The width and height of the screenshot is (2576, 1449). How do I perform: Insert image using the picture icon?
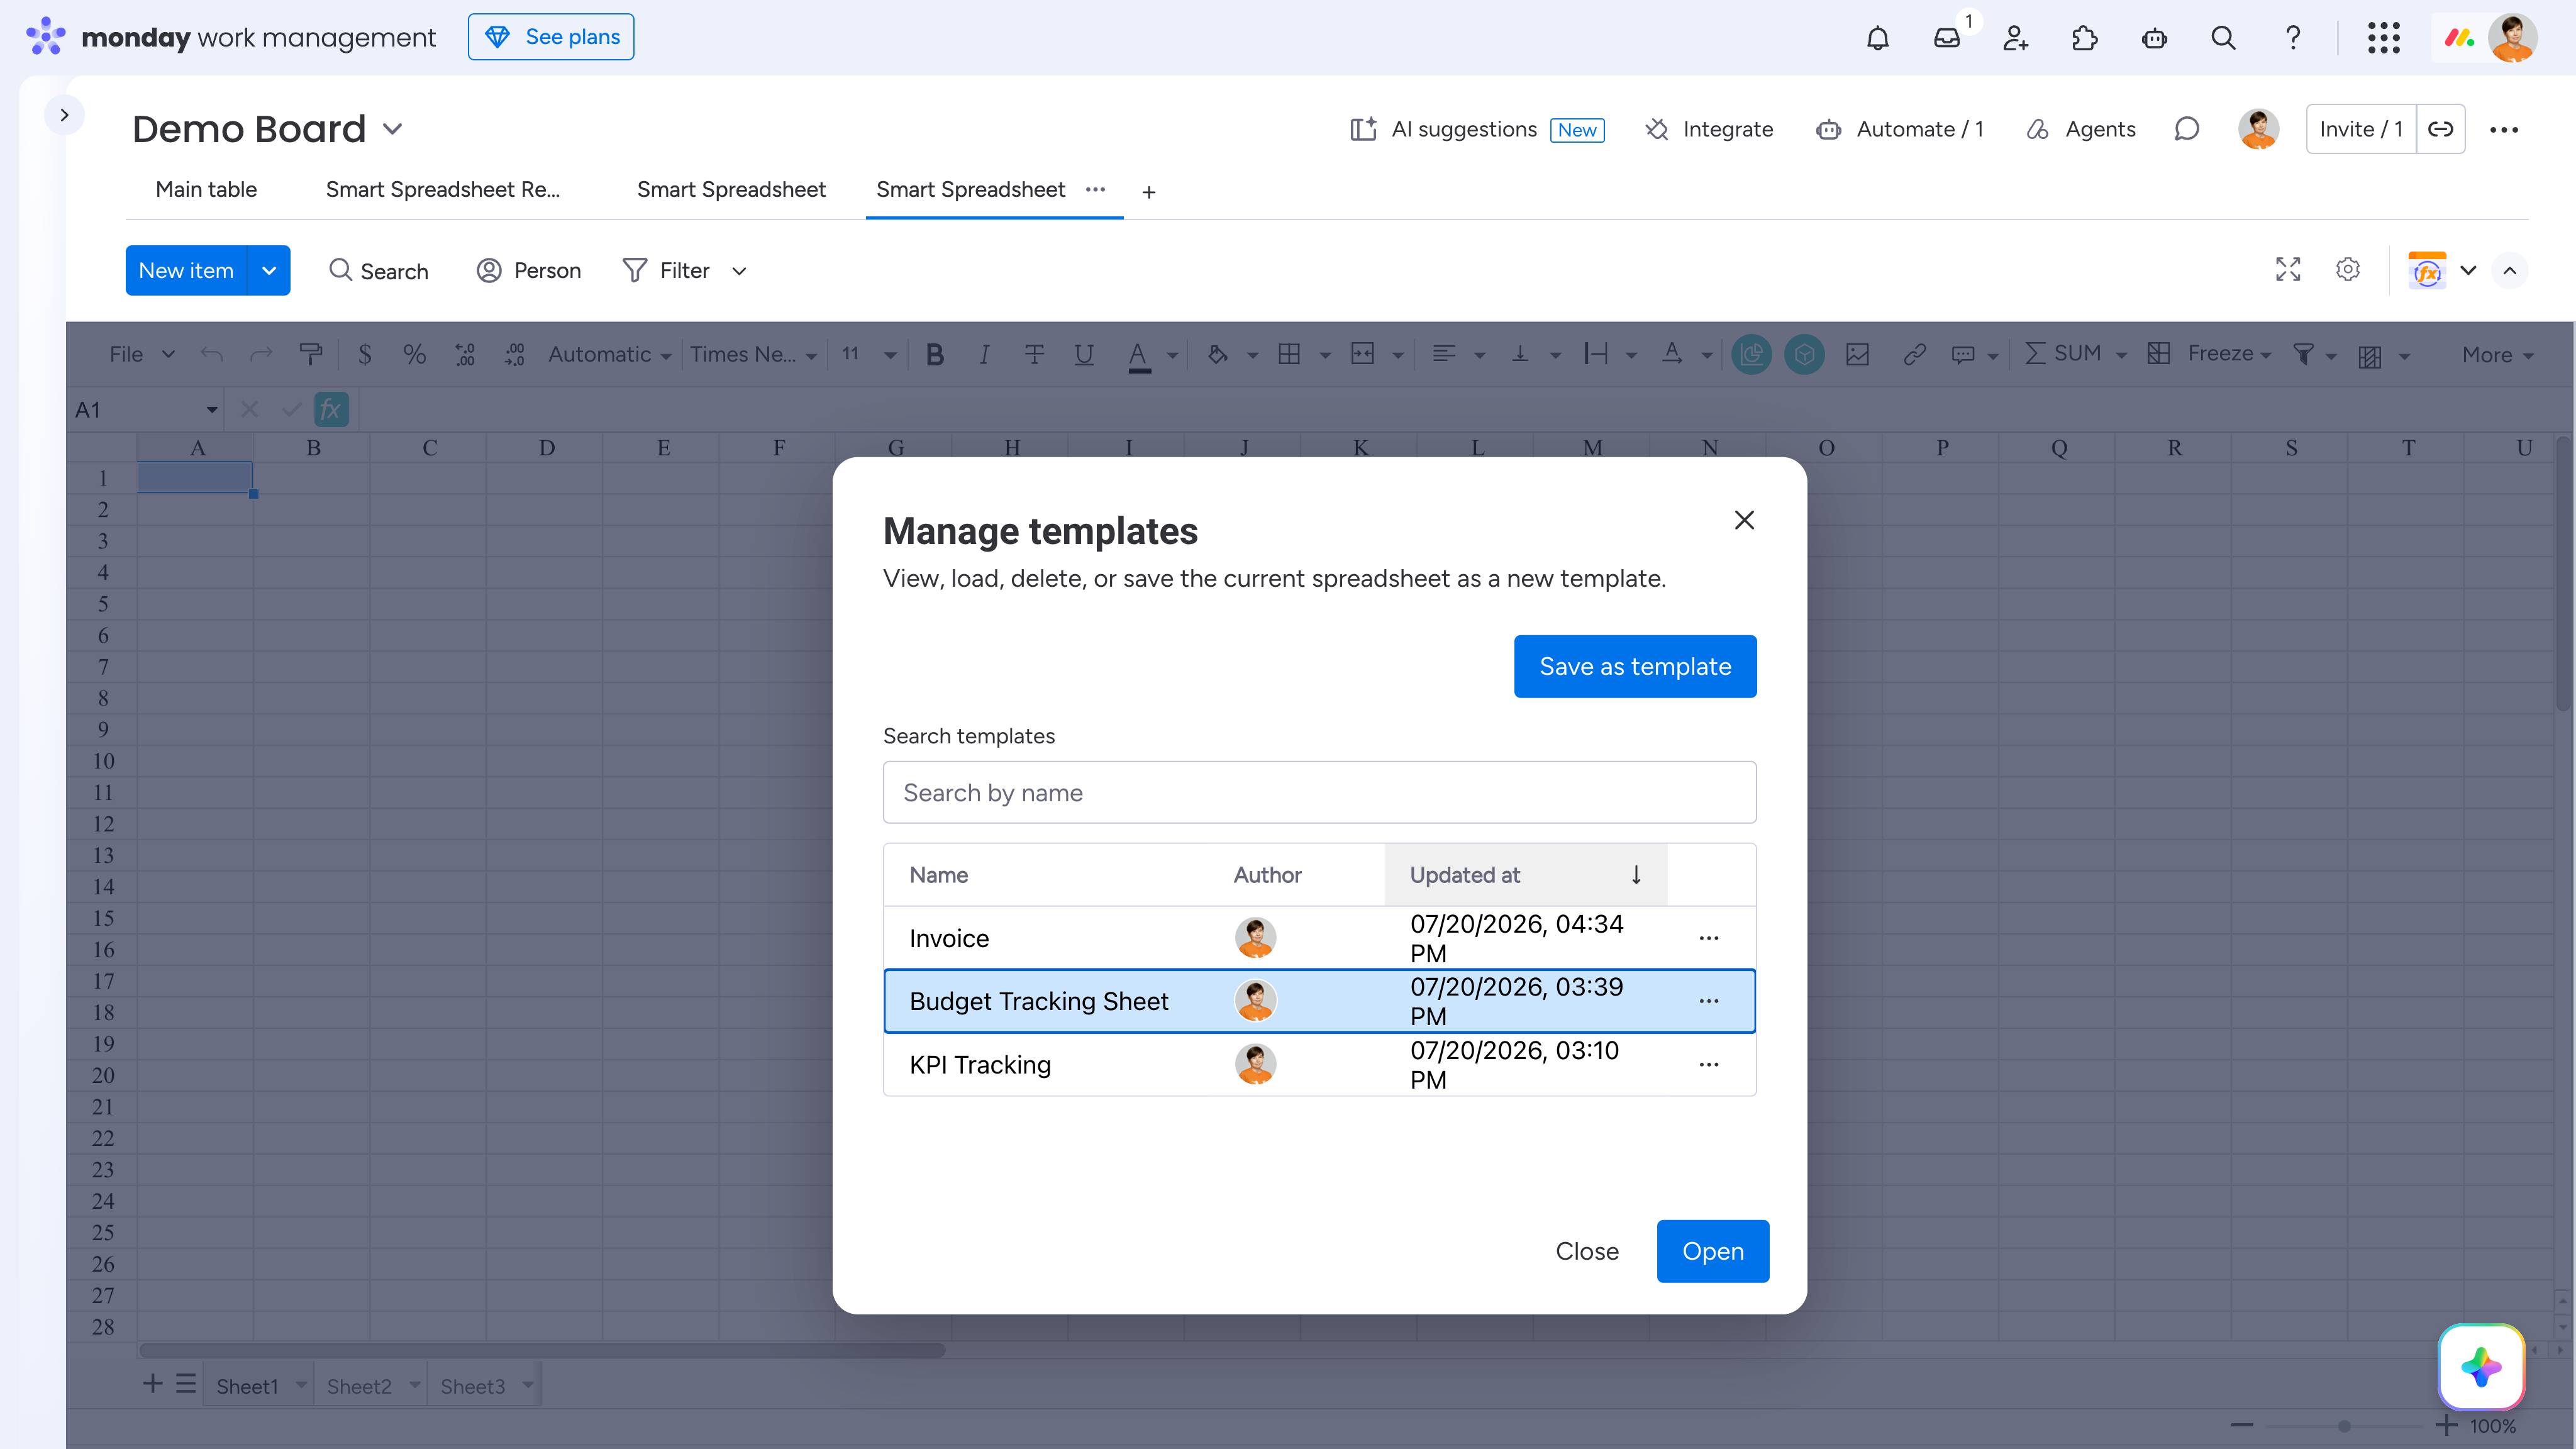1858,354
